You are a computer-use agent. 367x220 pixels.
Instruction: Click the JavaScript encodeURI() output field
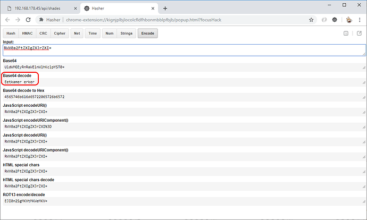tap(185, 112)
